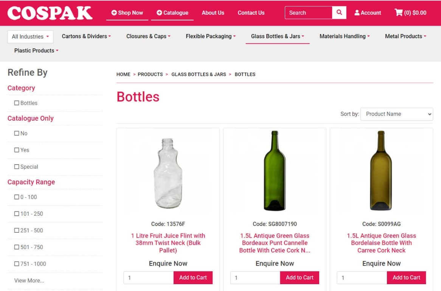
Task: Add the Fruit Juice Flint bottle to cart
Action: click(193, 277)
